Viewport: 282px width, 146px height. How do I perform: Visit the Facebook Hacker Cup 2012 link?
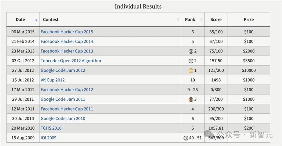[x=67, y=90]
